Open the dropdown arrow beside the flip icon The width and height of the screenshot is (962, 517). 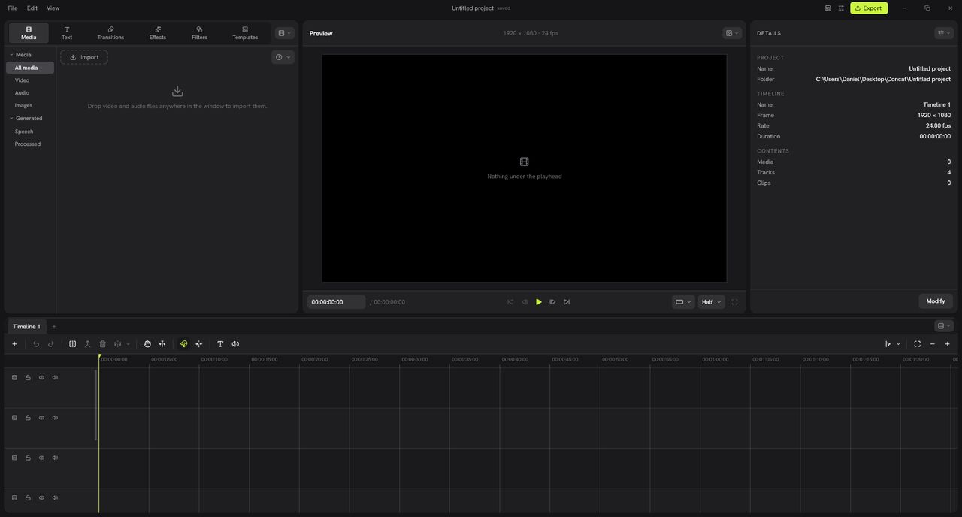click(x=128, y=344)
